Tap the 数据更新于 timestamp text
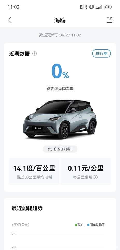The height and width of the screenshot is (250, 120). pos(60,35)
